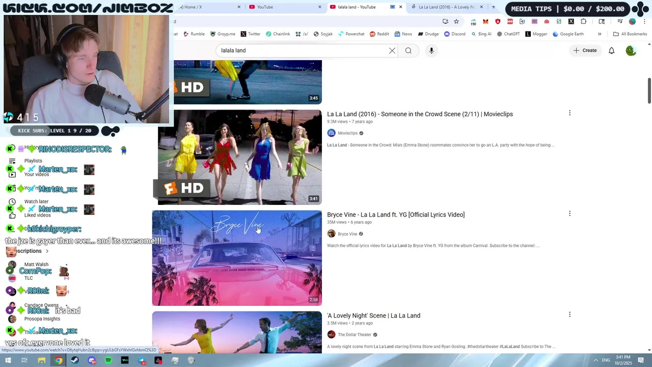This screenshot has width=652, height=367.
Task: Go to The Dollar Theater channel
Action: [355, 335]
